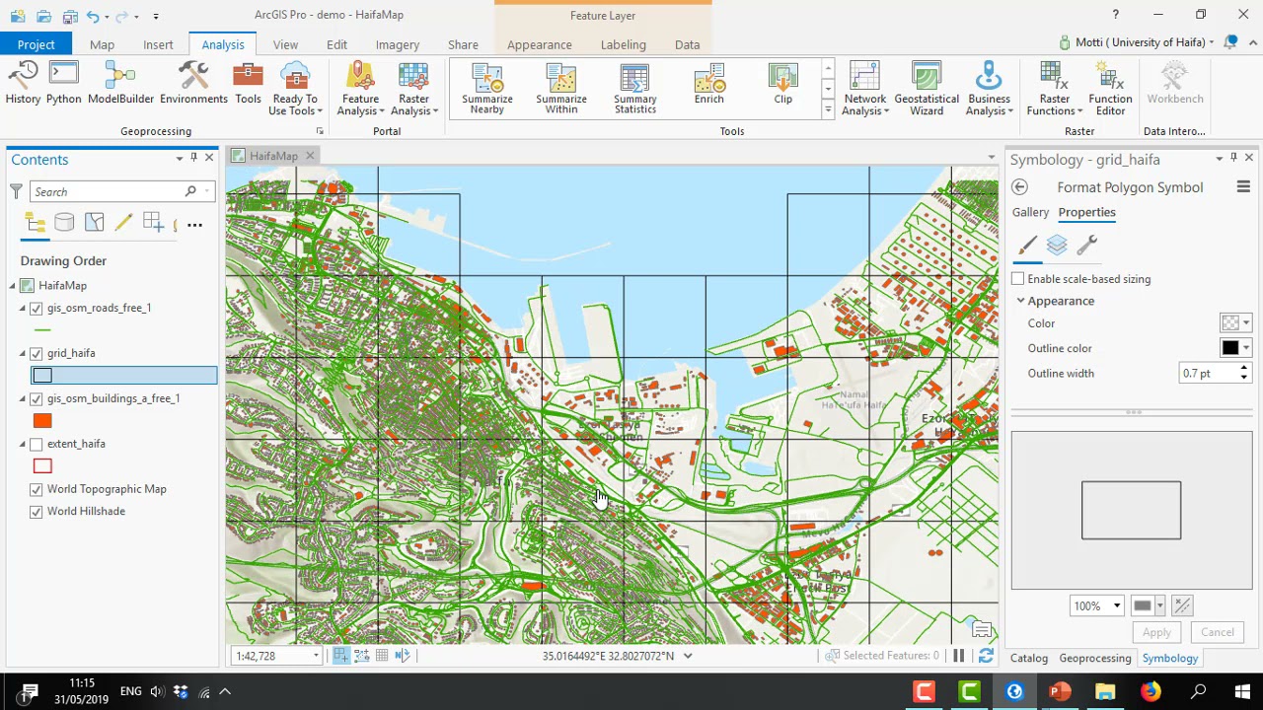Pause map drawing
Viewport: 1263px width, 710px height.
(958, 656)
